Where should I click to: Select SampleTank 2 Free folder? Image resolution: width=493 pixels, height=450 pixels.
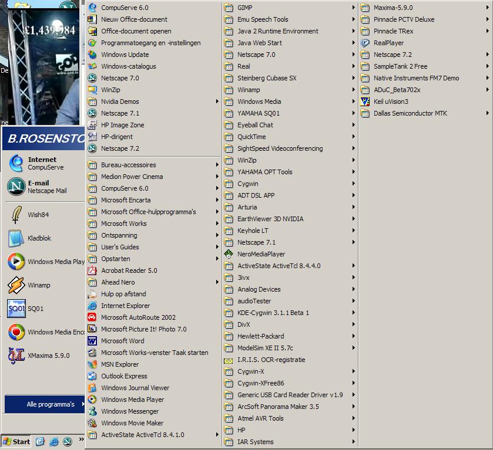(425, 66)
